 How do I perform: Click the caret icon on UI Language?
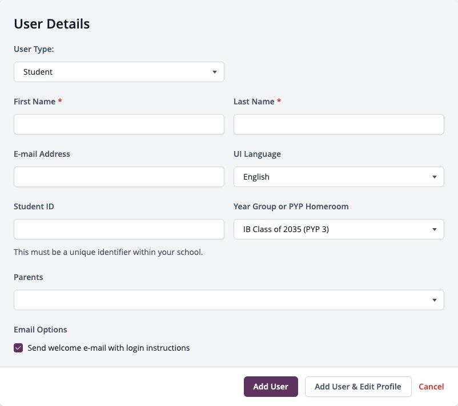click(435, 177)
